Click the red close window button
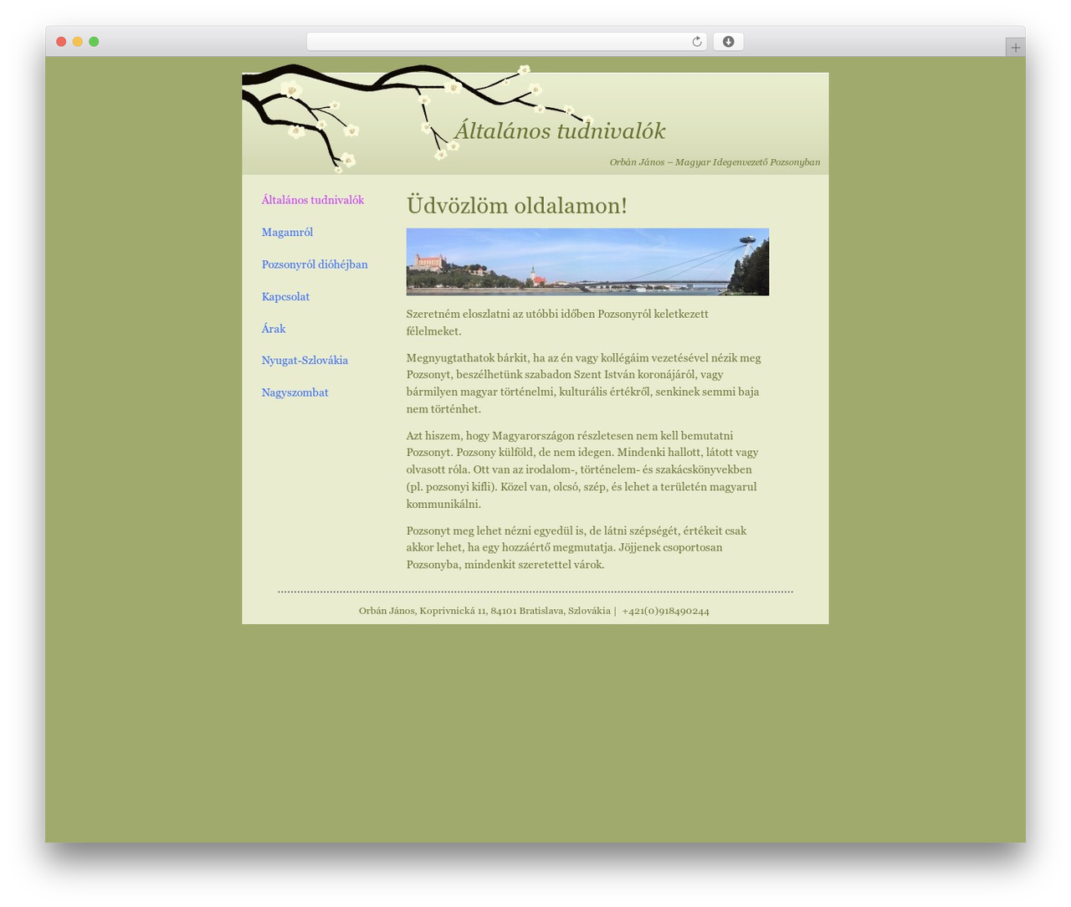This screenshot has width=1071, height=907. [x=61, y=42]
